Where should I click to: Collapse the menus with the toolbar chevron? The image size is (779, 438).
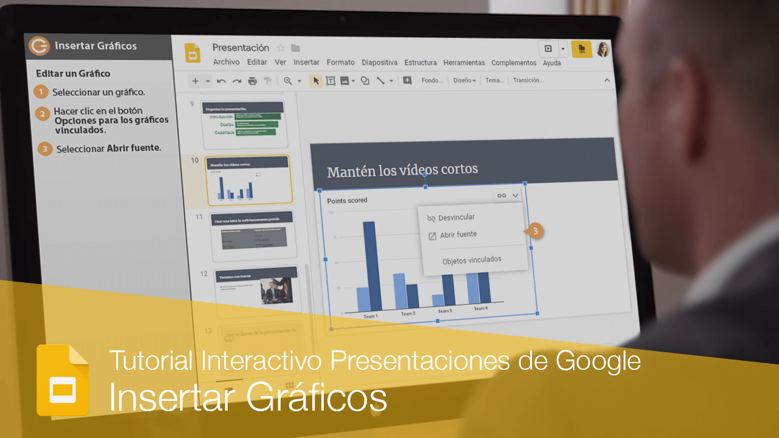[x=606, y=80]
